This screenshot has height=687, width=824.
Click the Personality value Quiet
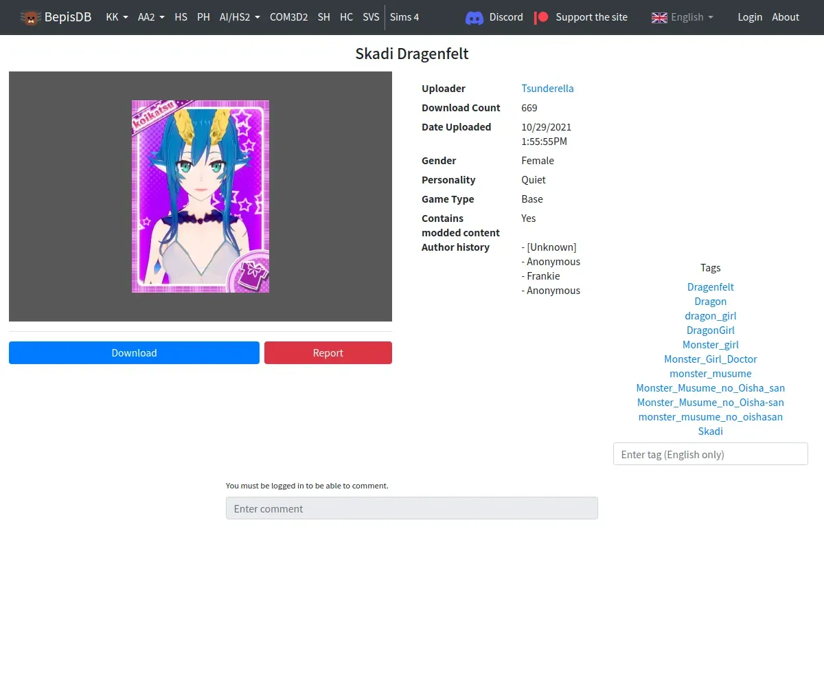[534, 180]
